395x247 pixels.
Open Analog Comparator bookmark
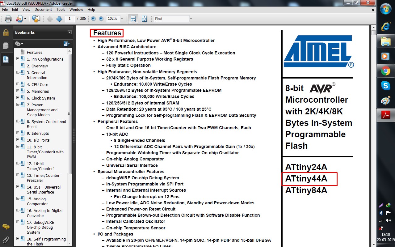click(37, 202)
